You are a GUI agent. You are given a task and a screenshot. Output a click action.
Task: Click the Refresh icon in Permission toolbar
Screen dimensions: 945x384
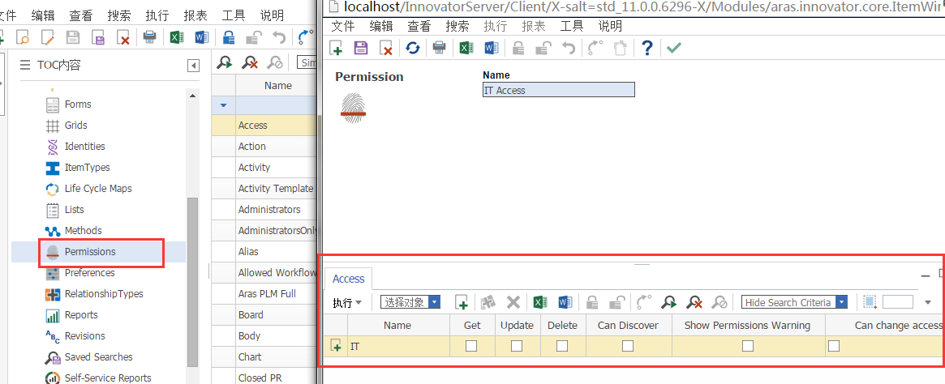point(413,49)
